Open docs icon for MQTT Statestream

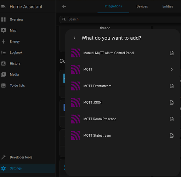pyautogui.click(x=172, y=136)
